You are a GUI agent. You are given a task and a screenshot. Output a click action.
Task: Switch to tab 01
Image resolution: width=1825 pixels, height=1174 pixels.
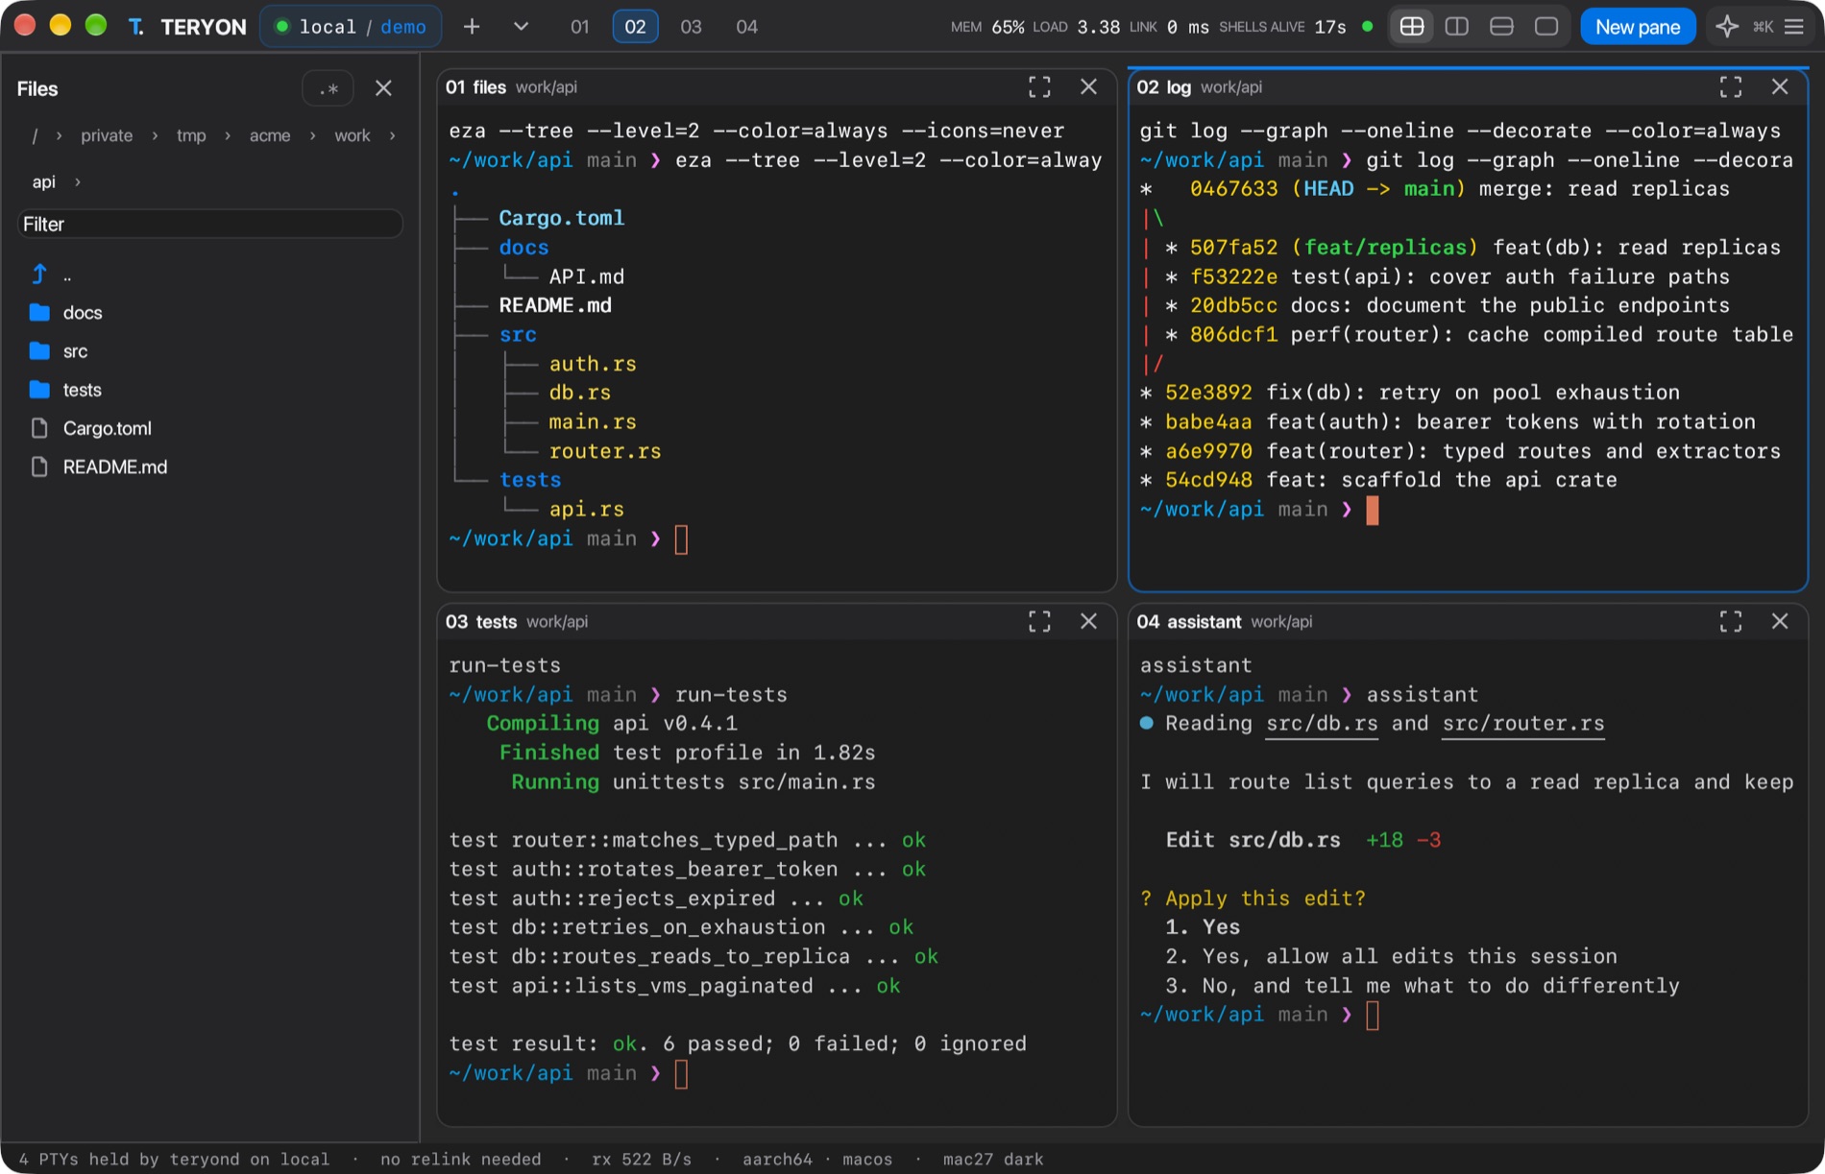coord(579,27)
